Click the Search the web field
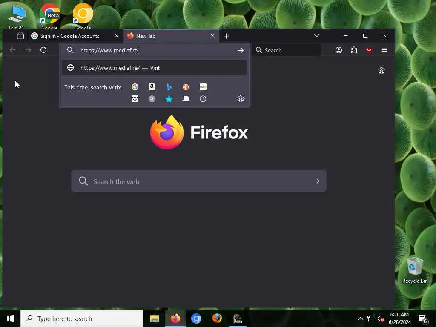This screenshot has height=327, width=436. tap(198, 181)
